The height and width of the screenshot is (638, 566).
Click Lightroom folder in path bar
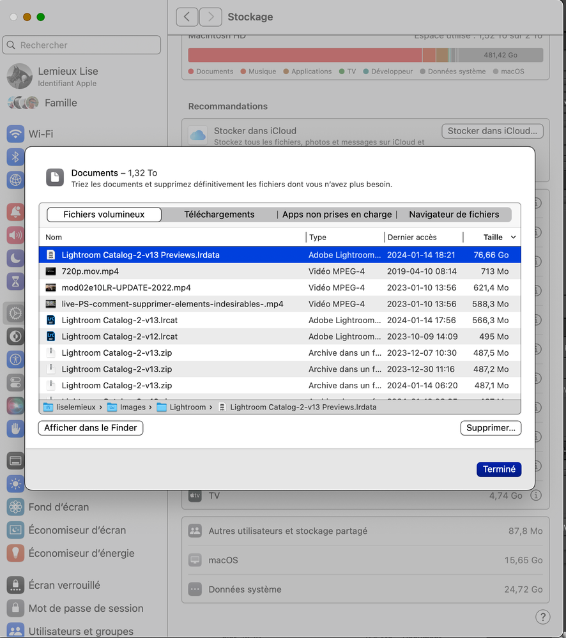pyautogui.click(x=181, y=407)
